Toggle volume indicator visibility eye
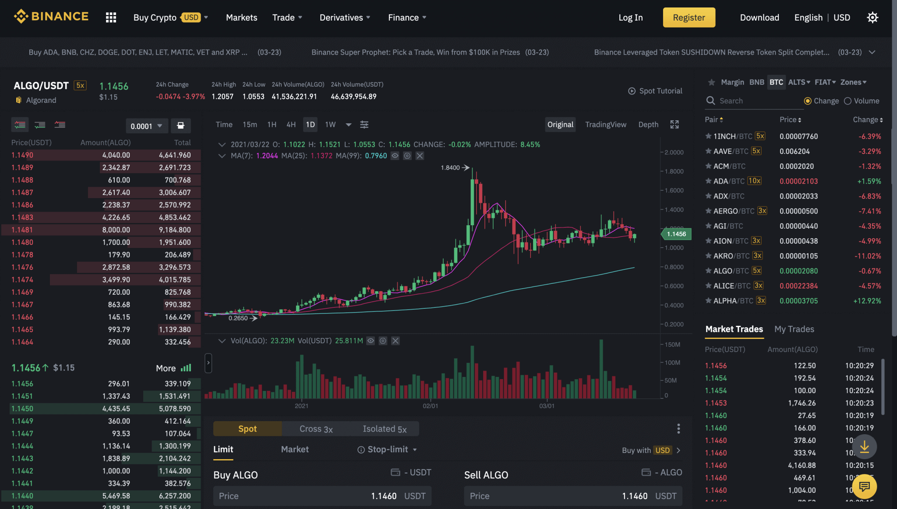Image resolution: width=897 pixels, height=509 pixels. coord(371,341)
